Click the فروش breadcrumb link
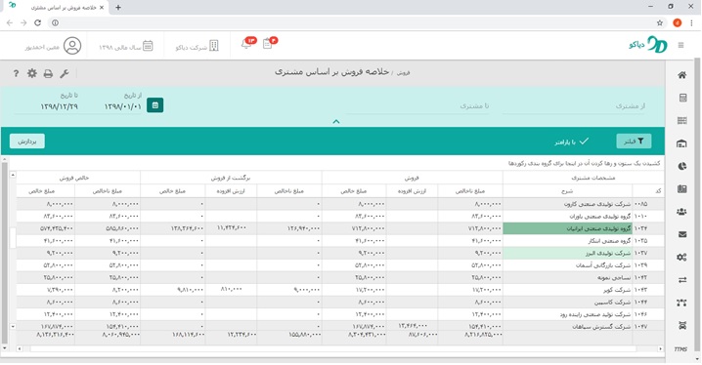702x365 pixels. (404, 73)
